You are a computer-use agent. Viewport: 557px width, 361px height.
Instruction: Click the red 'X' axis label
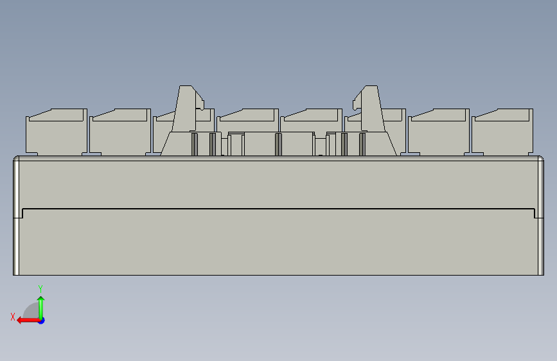(x=13, y=317)
